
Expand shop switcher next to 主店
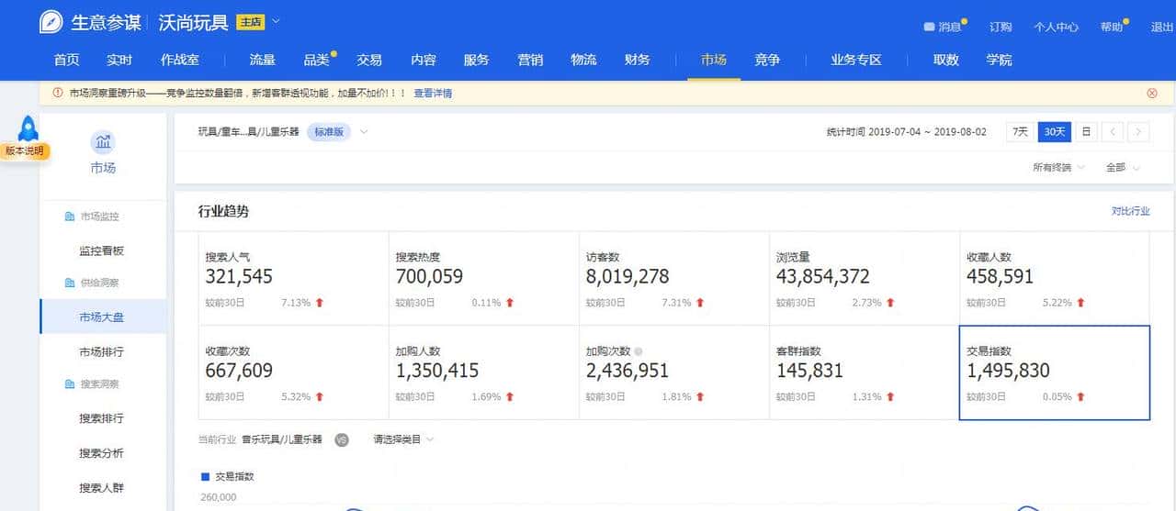point(277,21)
